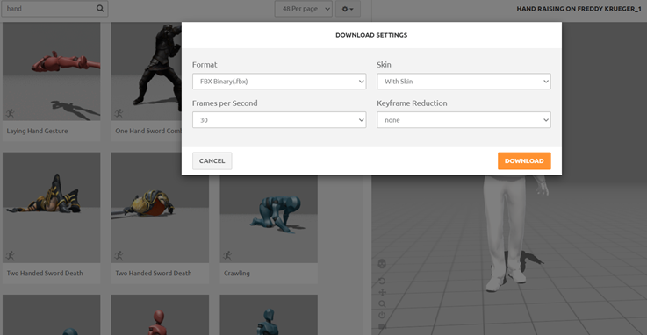647x335 pixels.
Task: Click the DOWNLOAD button
Action: click(x=524, y=160)
